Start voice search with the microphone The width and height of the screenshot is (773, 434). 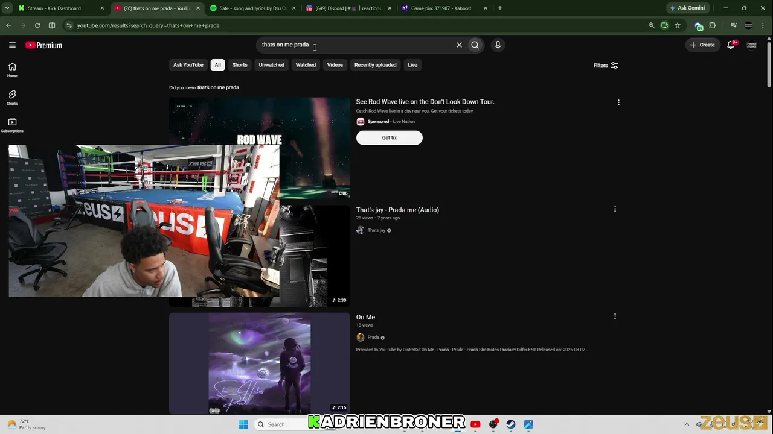point(498,45)
